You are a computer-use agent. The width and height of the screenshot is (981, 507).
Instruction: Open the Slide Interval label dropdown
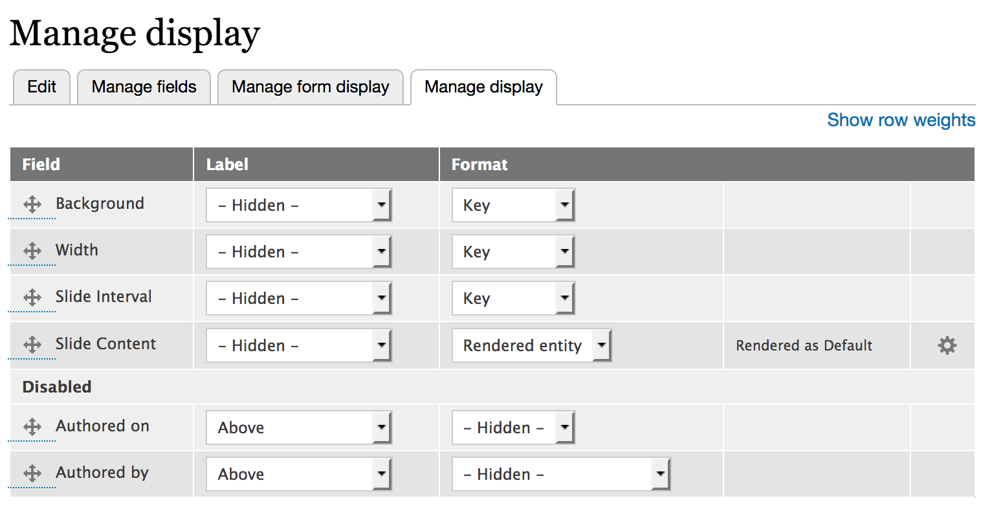click(299, 298)
